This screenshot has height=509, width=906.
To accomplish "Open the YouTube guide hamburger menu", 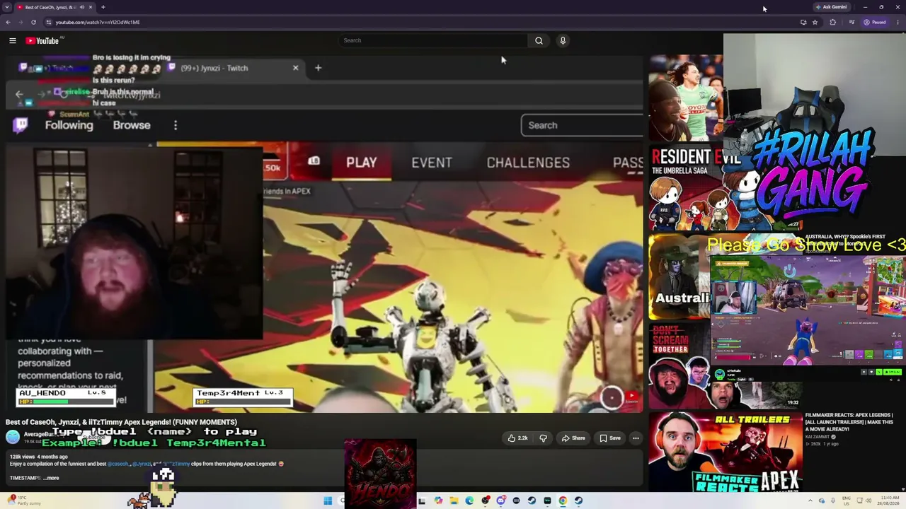I will coord(13,41).
